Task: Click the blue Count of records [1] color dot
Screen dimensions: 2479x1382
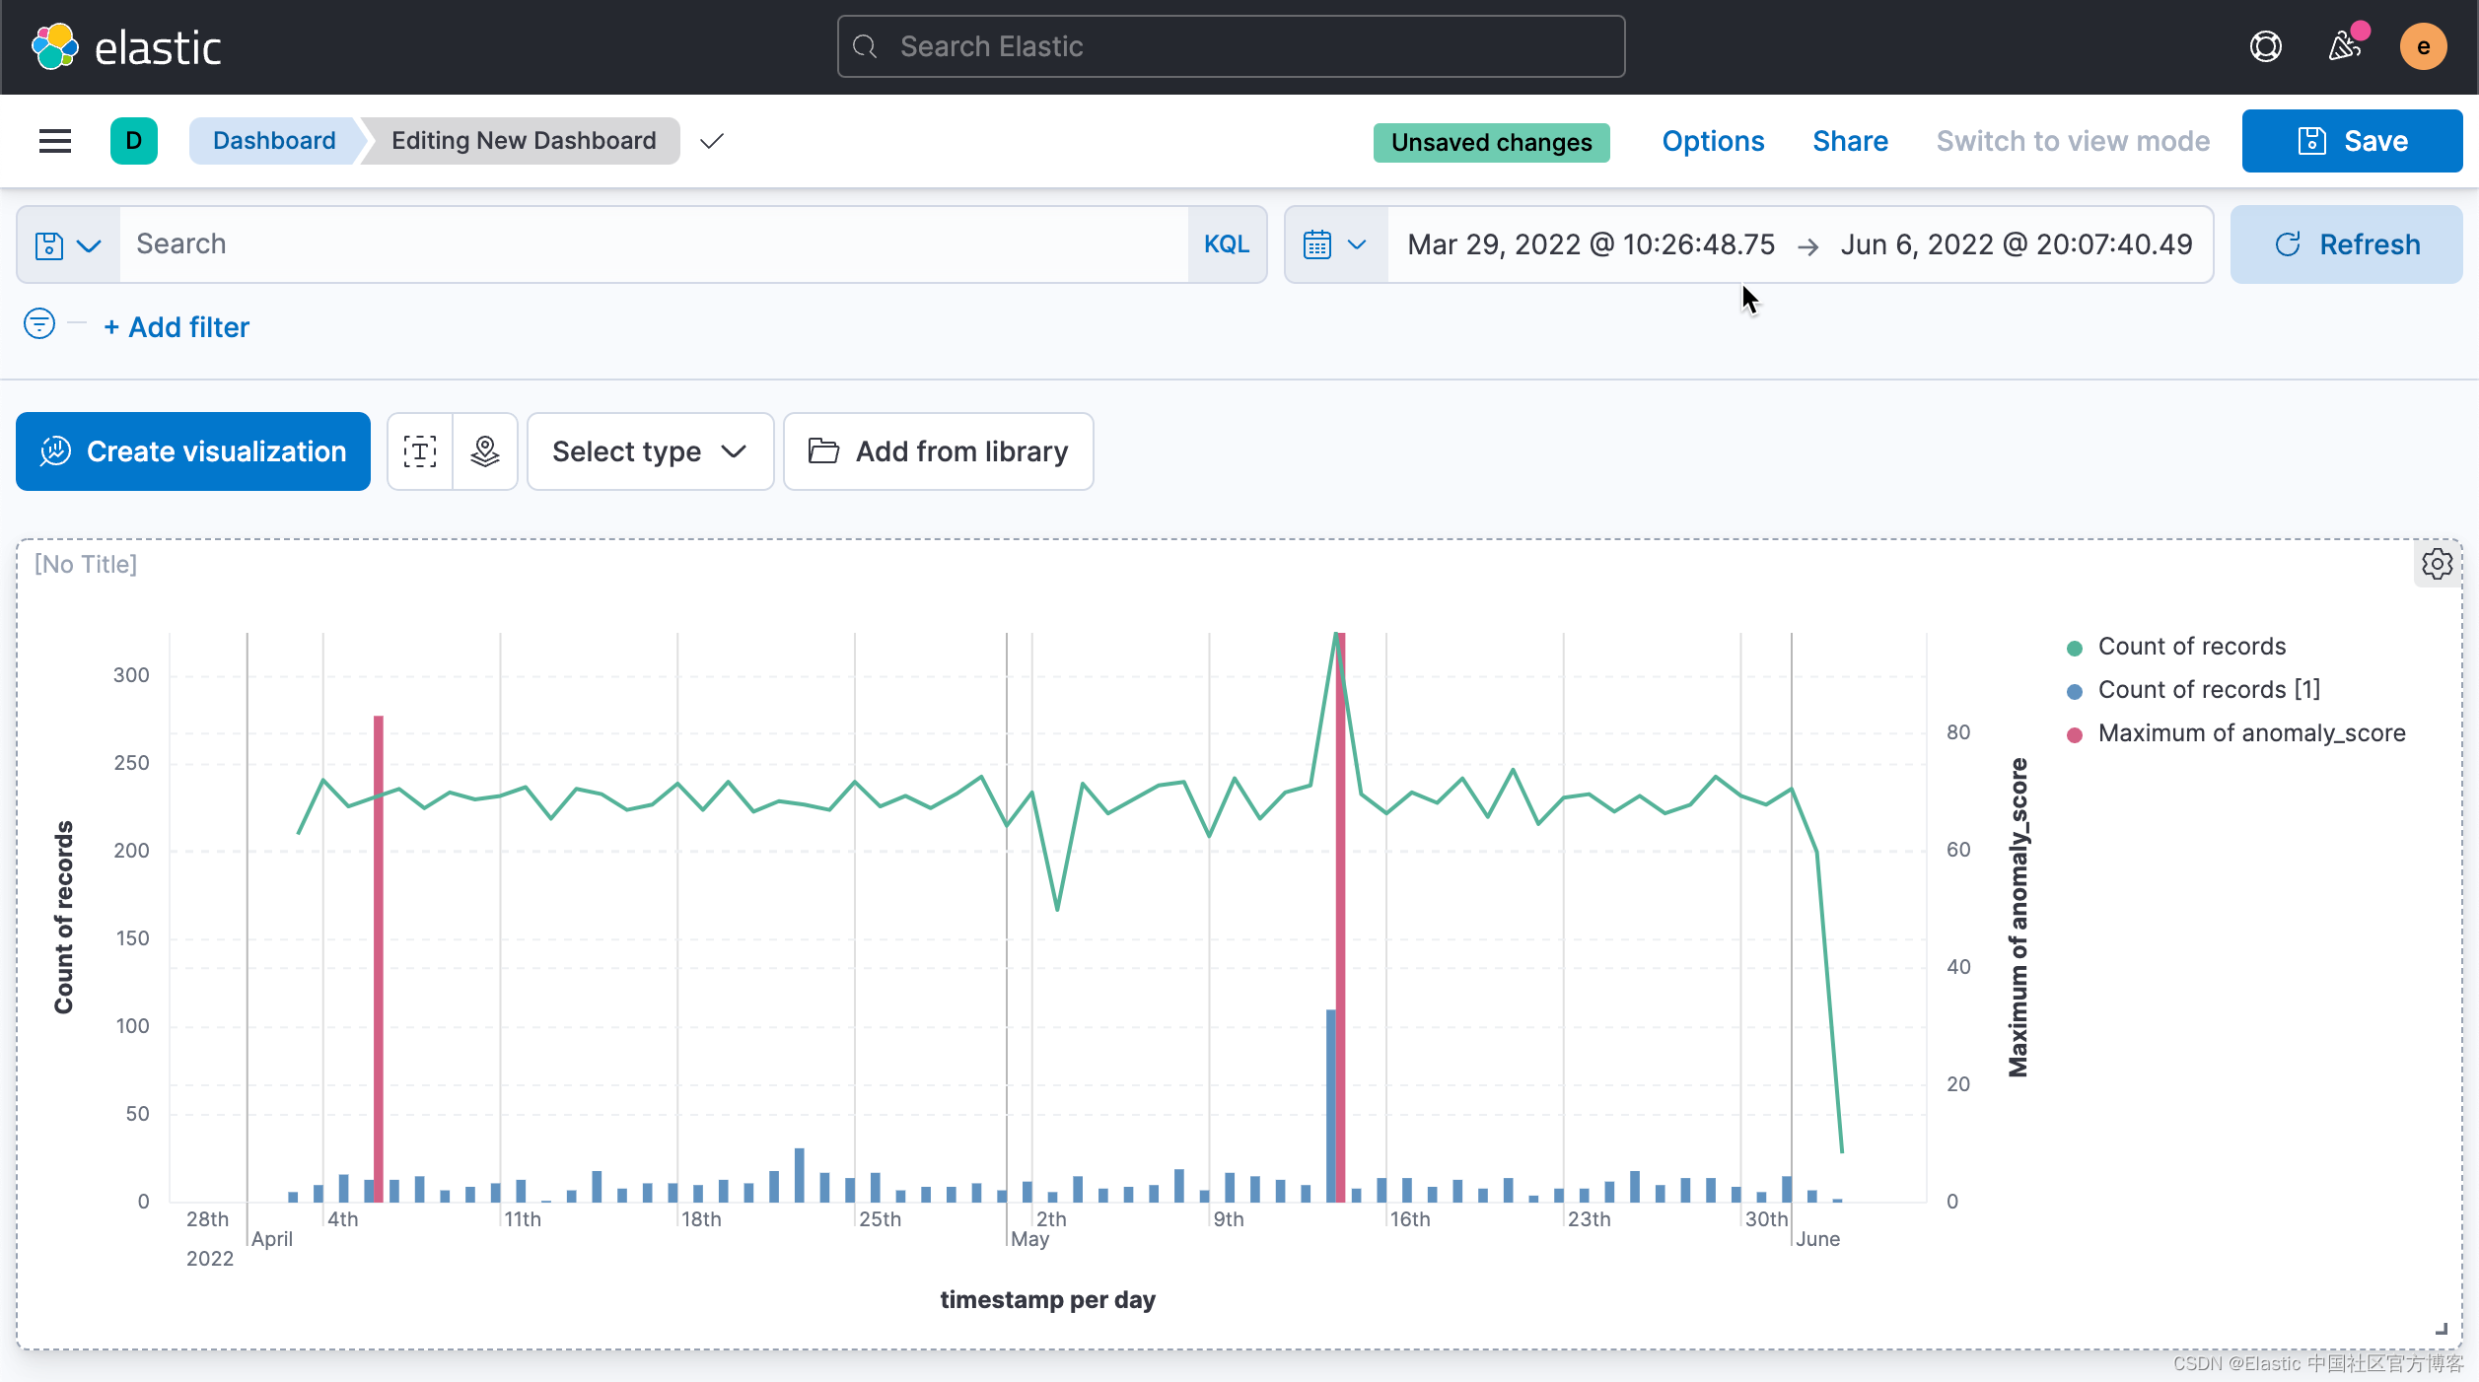Action: tap(2075, 691)
